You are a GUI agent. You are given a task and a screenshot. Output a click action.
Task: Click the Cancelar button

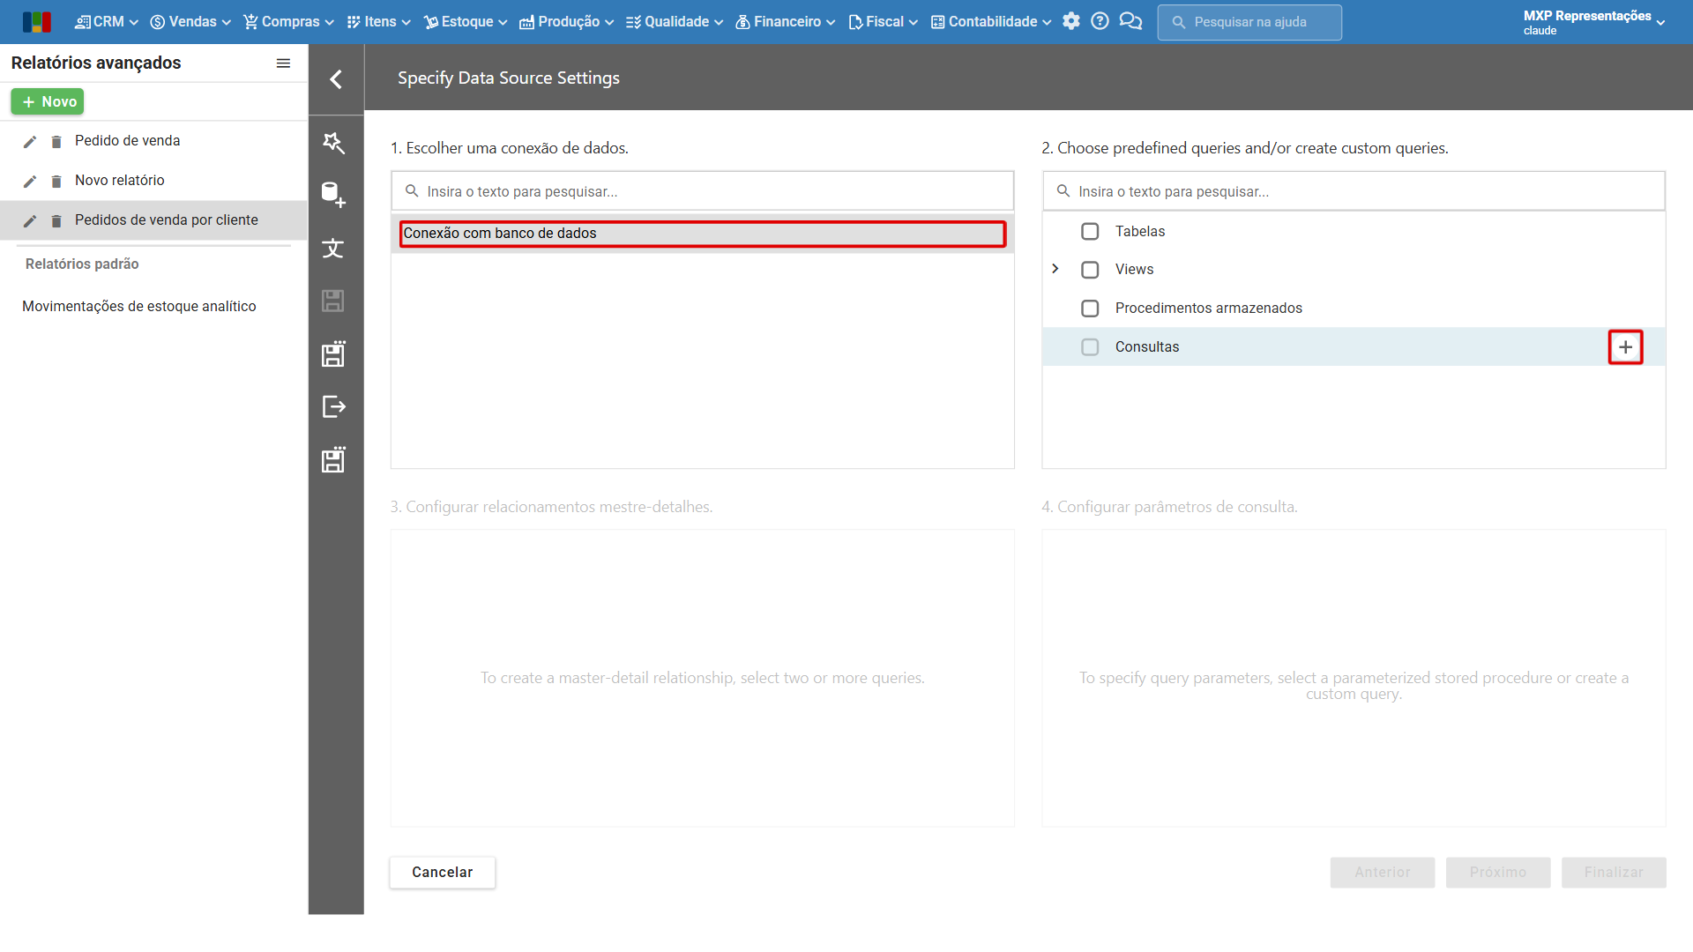(443, 873)
